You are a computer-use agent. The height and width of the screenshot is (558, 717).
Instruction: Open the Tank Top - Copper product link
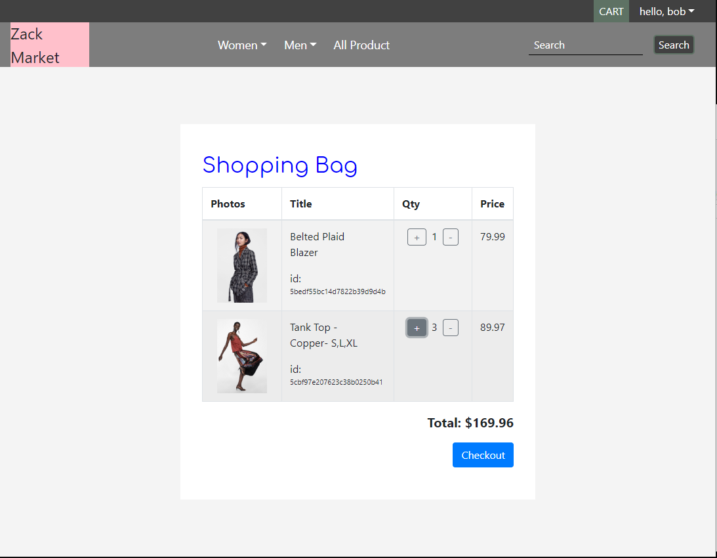323,335
